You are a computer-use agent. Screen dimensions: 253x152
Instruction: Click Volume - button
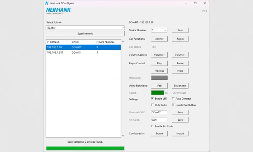pos(180,55)
